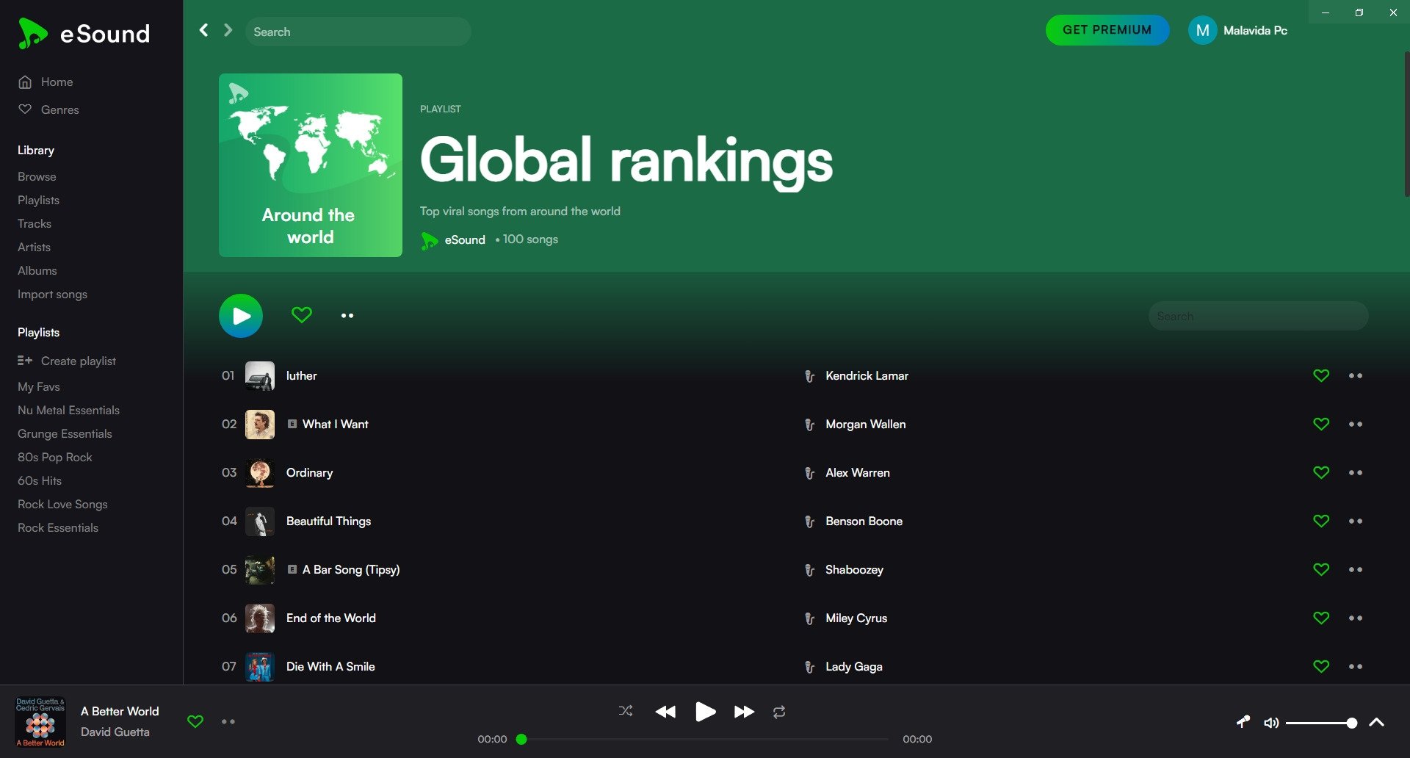Click the Around the world cover
Viewport: 1410px width, 758px height.
coord(311,165)
